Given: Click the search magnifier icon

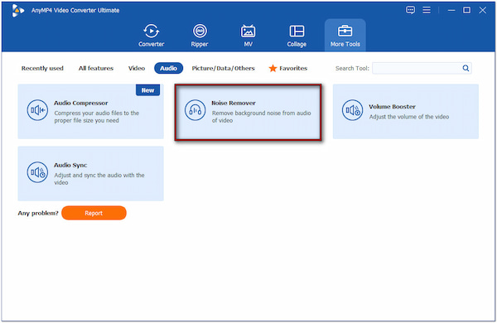Looking at the screenshot, I should pos(466,68).
